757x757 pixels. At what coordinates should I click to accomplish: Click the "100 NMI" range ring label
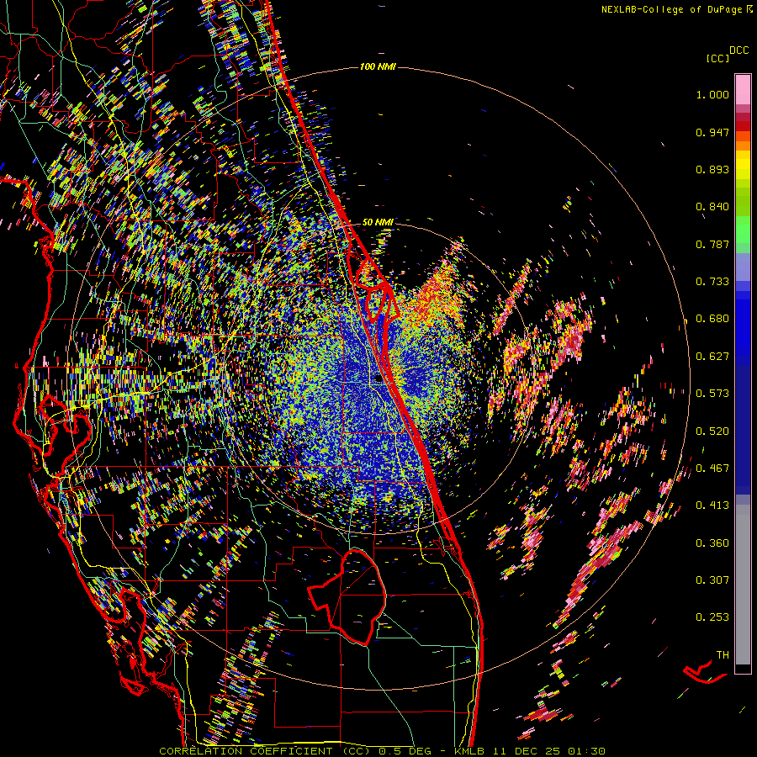(378, 66)
